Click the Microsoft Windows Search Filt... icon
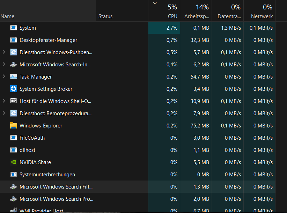This screenshot has width=287, height=213. (x=14, y=187)
